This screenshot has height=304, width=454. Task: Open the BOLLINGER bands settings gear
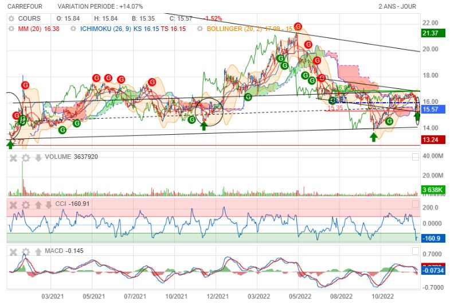pos(200,29)
